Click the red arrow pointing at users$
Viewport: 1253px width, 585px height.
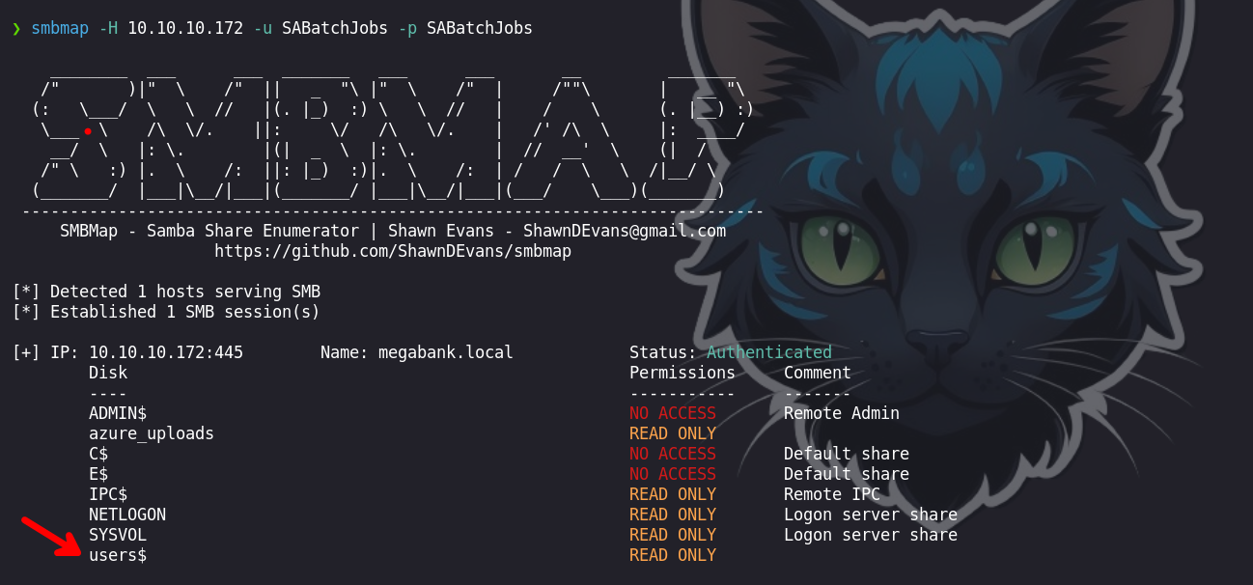coord(52,538)
